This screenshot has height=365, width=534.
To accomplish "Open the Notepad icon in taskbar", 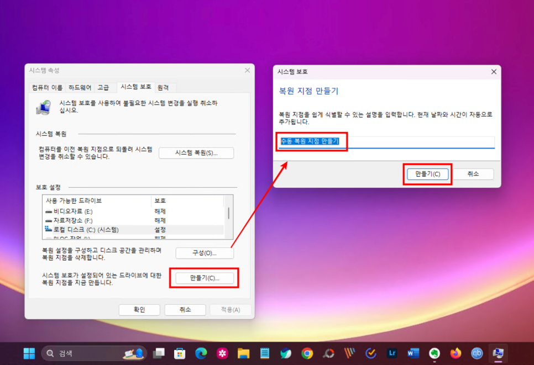I will (x=265, y=353).
